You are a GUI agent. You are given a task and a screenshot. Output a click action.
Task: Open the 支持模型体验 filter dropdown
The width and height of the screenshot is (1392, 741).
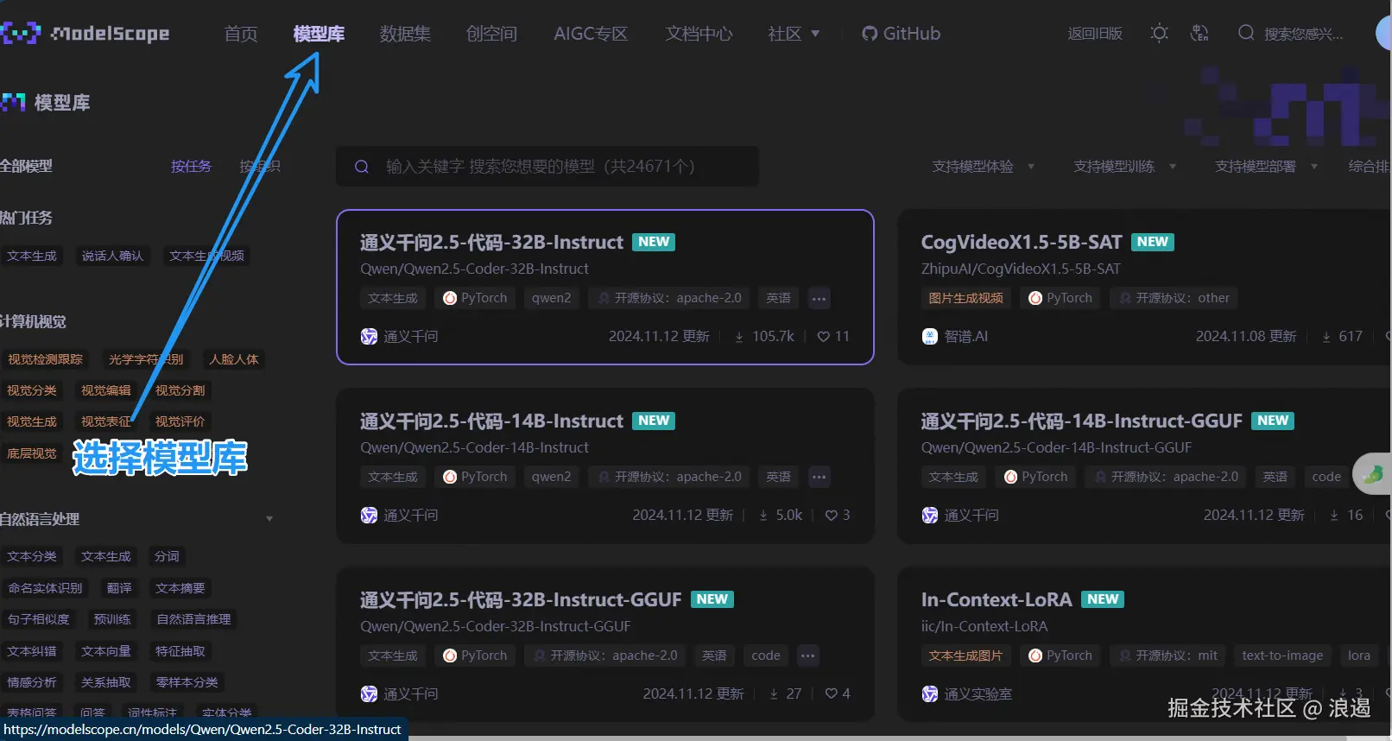click(983, 166)
